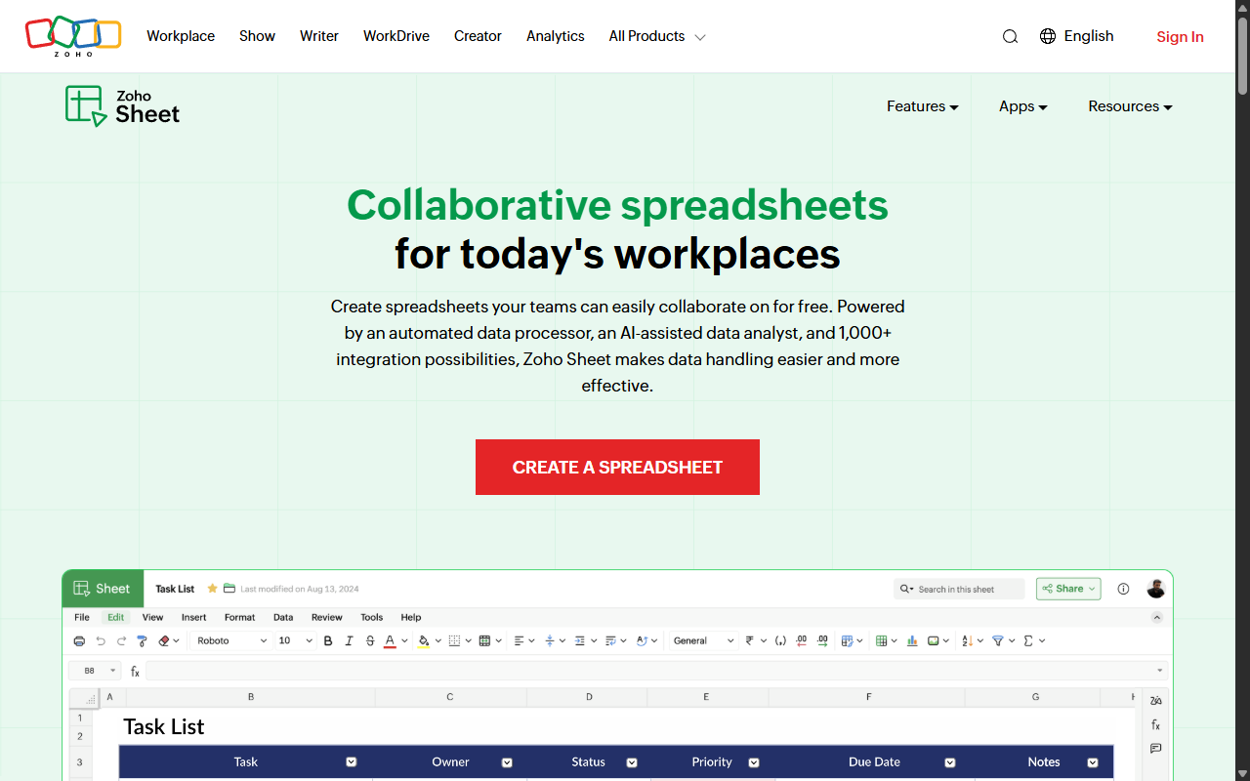The height and width of the screenshot is (781, 1250).
Task: Star the Task List spreadsheet as favorite
Action: [212, 589]
